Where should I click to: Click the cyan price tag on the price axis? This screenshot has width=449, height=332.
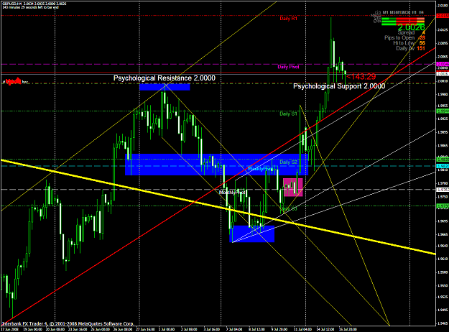point(443,166)
